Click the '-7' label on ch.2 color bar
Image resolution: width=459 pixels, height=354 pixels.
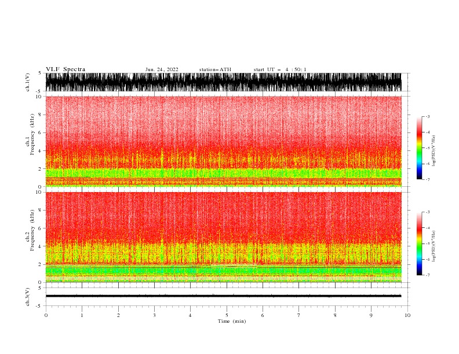click(x=427, y=275)
